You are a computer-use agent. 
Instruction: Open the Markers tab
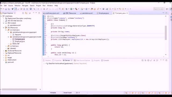pos(47,60)
